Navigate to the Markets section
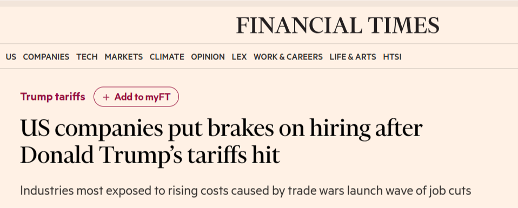Screen dimensions: 518x208 124,57
